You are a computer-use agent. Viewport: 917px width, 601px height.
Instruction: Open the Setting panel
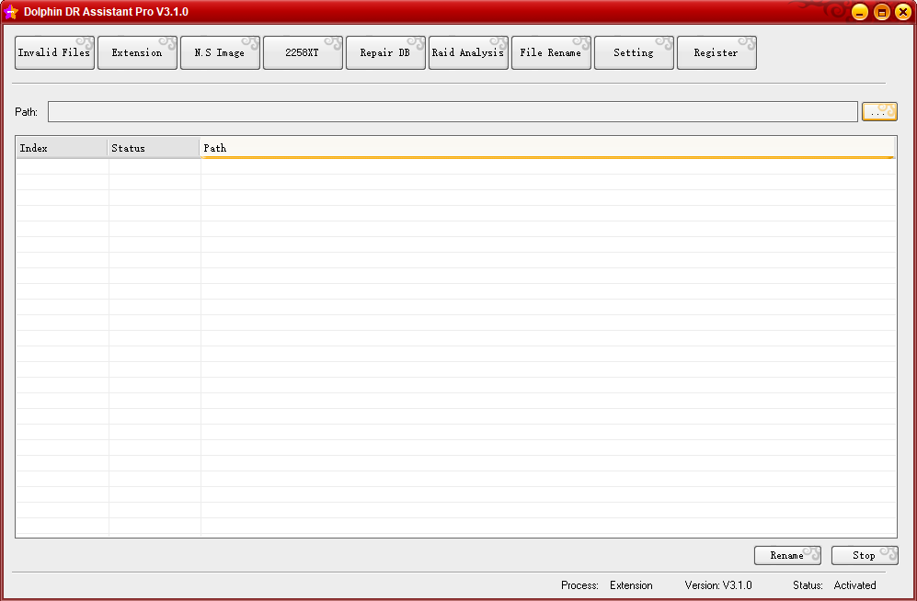(x=634, y=53)
